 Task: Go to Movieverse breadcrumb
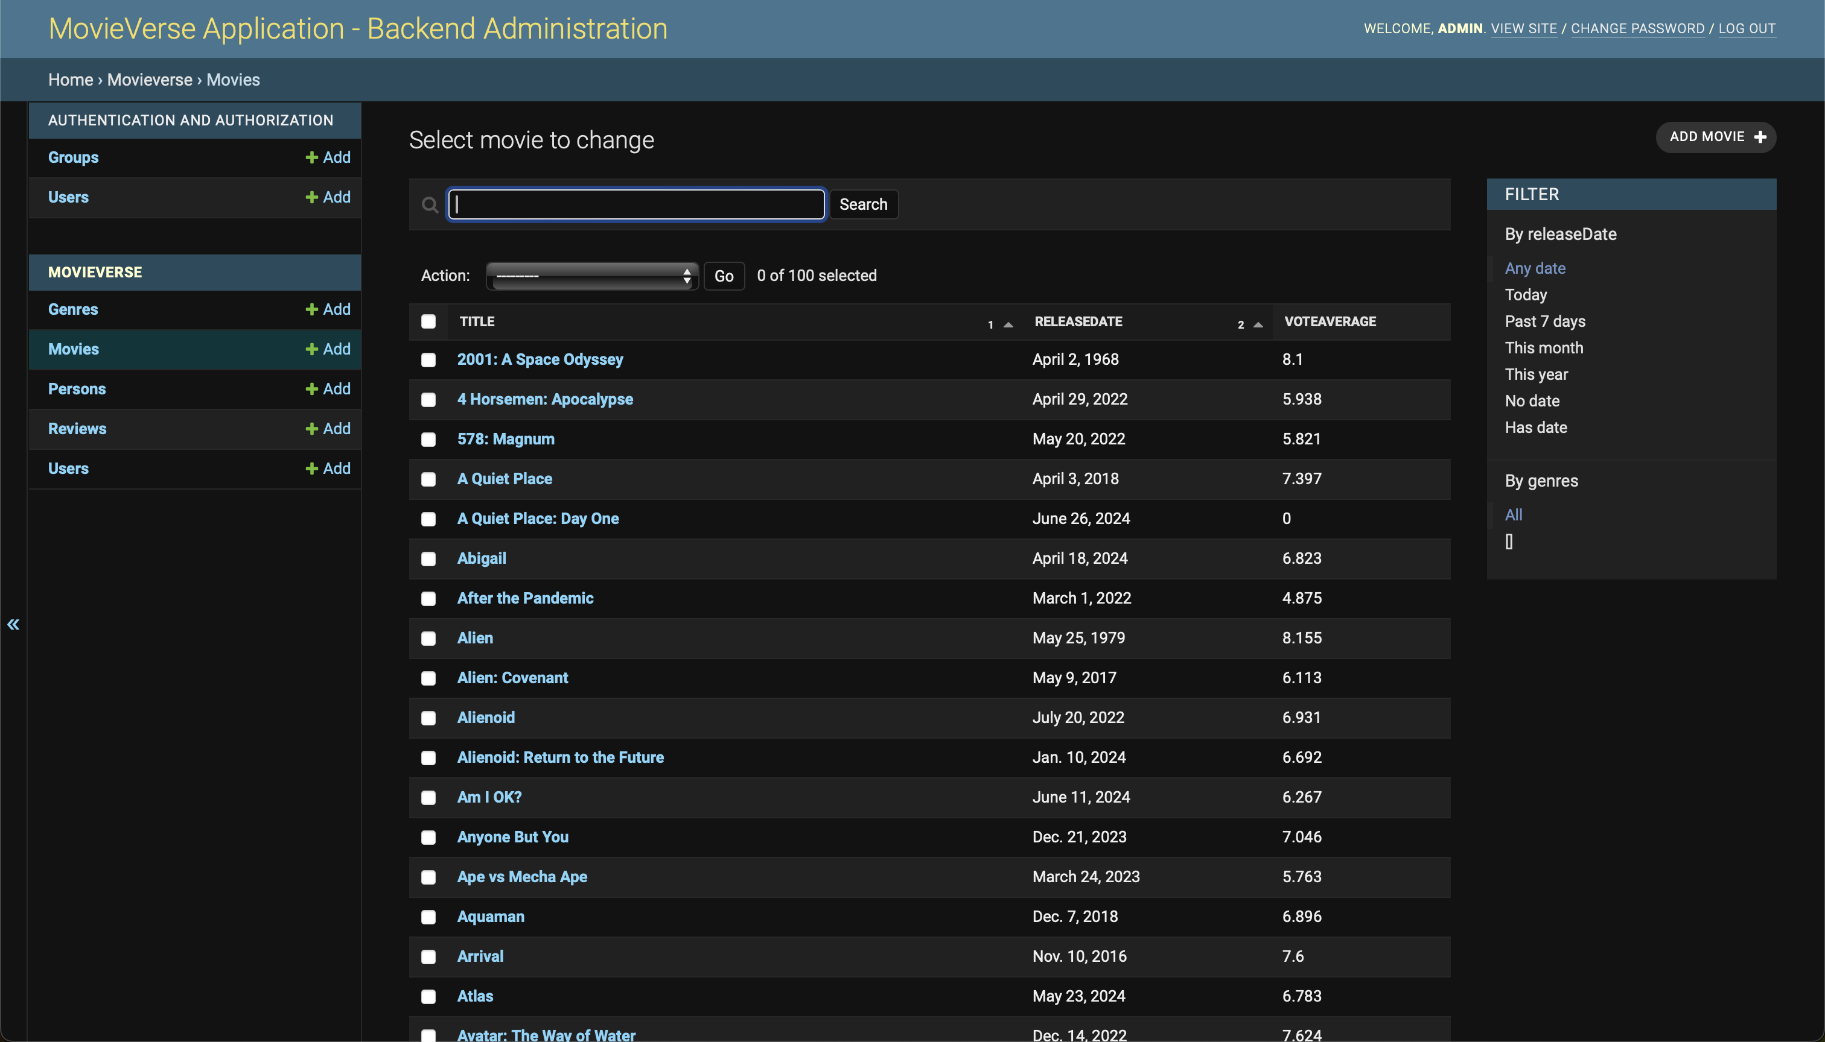(x=150, y=80)
